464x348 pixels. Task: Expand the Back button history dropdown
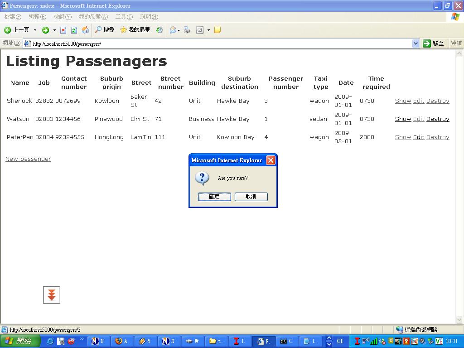coord(35,30)
